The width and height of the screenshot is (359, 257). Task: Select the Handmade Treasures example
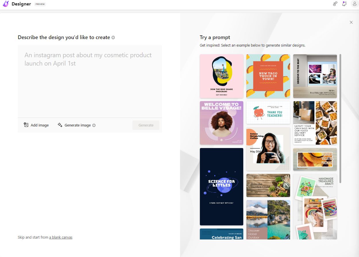click(315, 207)
